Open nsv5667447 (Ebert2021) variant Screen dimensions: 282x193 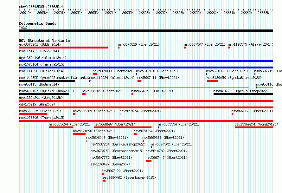click(166, 158)
